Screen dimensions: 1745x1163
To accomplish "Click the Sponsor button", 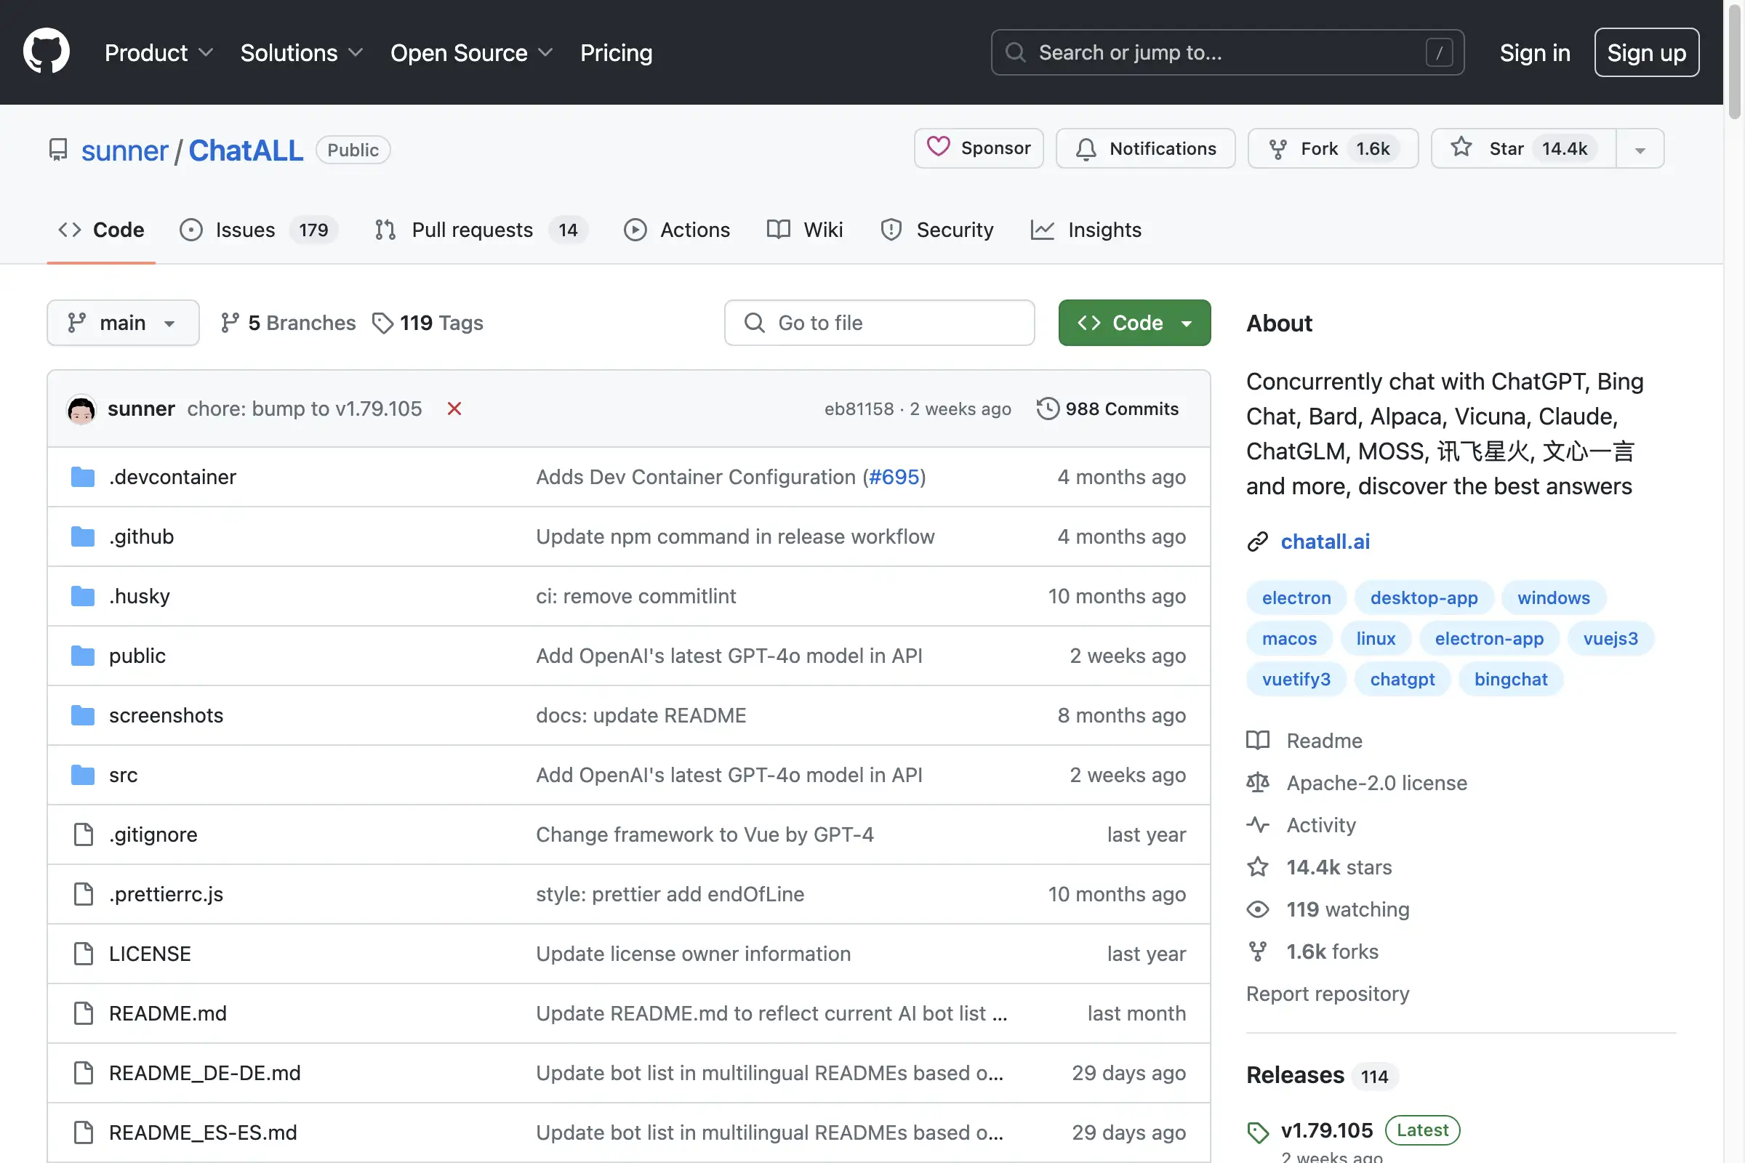I will [x=979, y=148].
